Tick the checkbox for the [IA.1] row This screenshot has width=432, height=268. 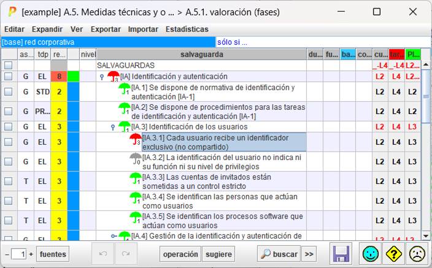[x=8, y=92]
